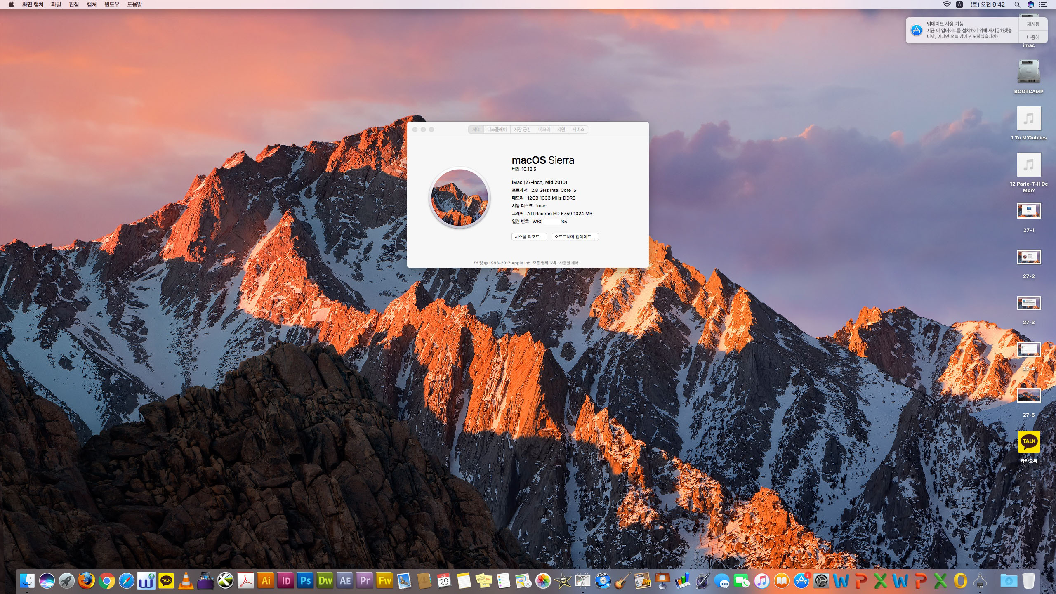Open the 캡처 menu in menu bar
This screenshot has width=1056, height=594.
(x=92, y=5)
